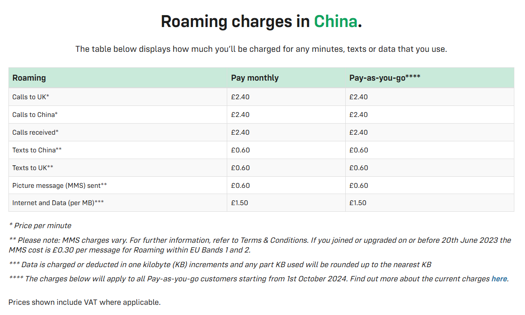Click the 'Calls received*' row label
The width and height of the screenshot is (525, 315).
pyautogui.click(x=36, y=132)
